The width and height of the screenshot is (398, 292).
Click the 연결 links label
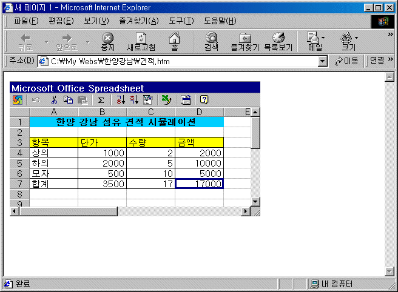pyautogui.click(x=377, y=61)
